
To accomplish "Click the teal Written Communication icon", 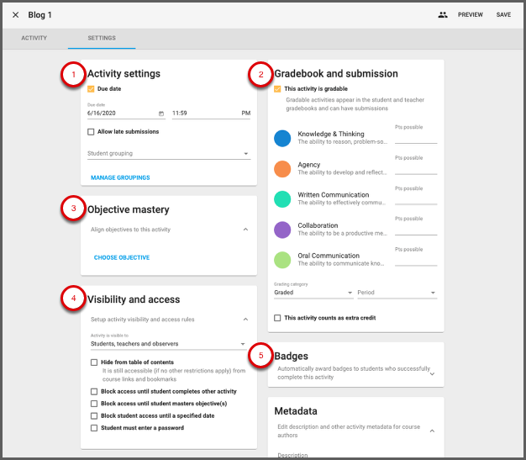I will click(x=283, y=199).
